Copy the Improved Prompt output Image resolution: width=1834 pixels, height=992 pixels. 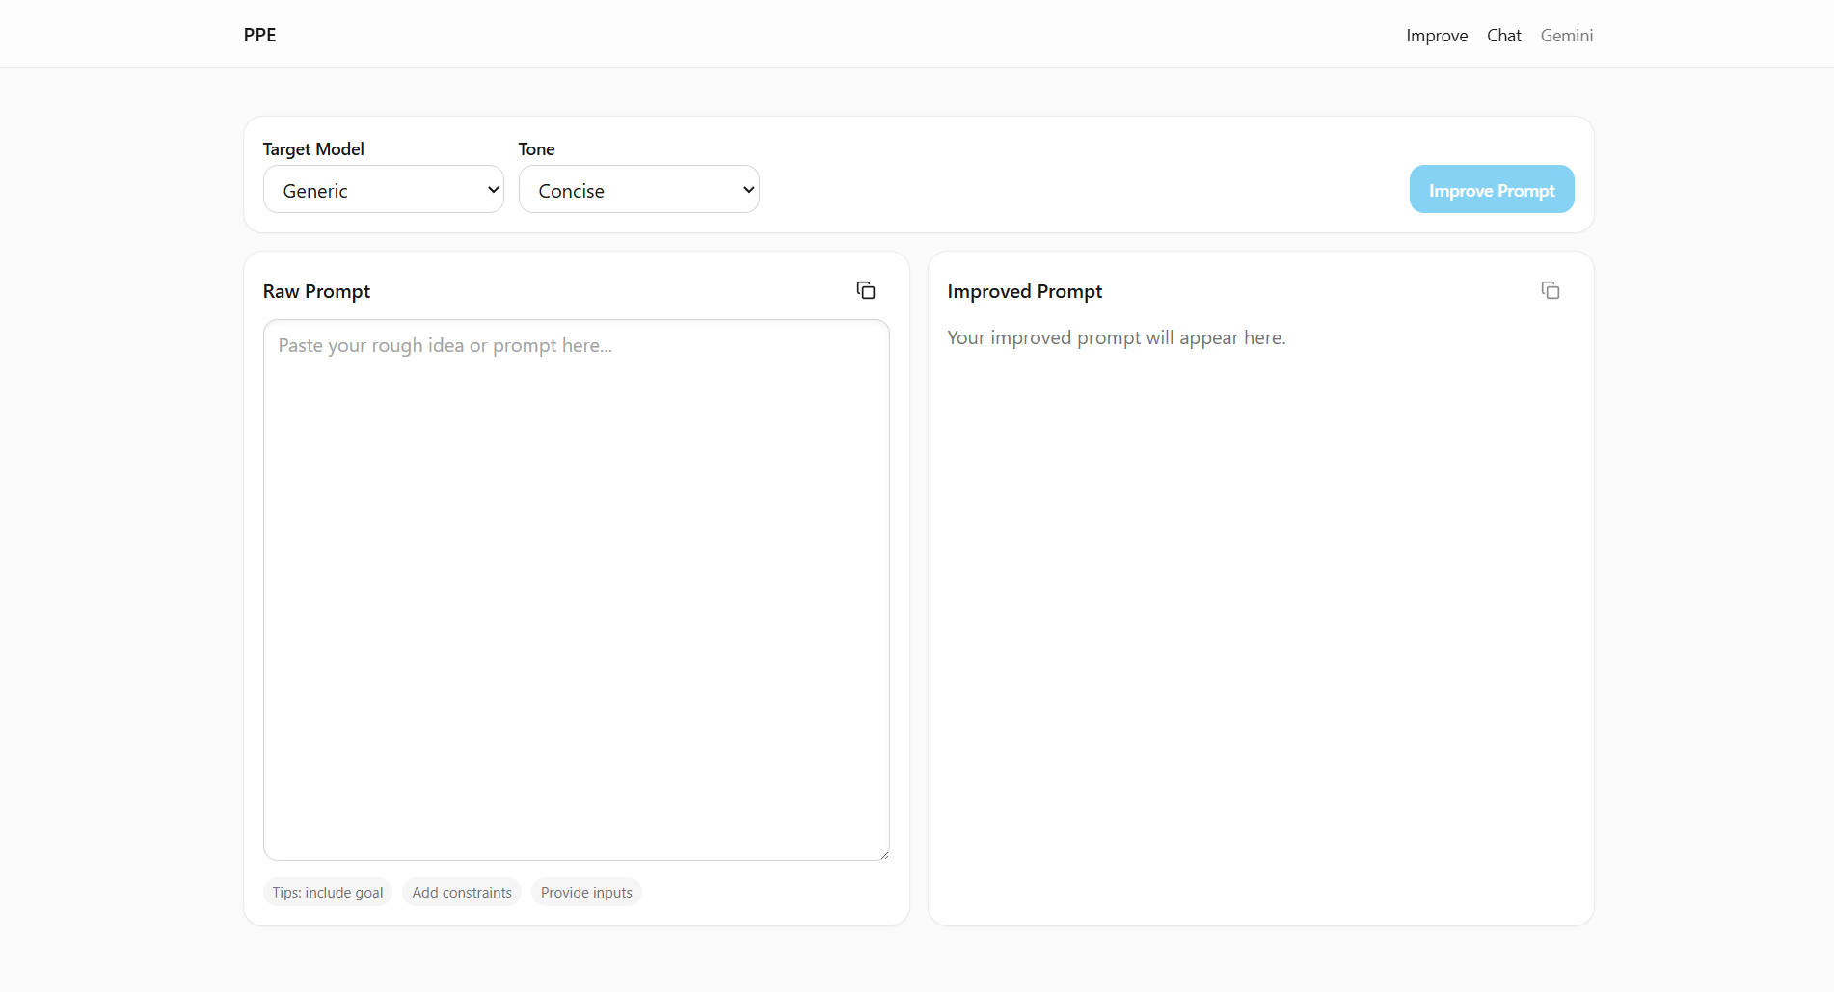click(x=1550, y=290)
